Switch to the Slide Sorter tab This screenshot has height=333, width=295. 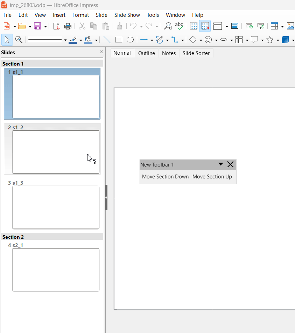pyautogui.click(x=196, y=53)
